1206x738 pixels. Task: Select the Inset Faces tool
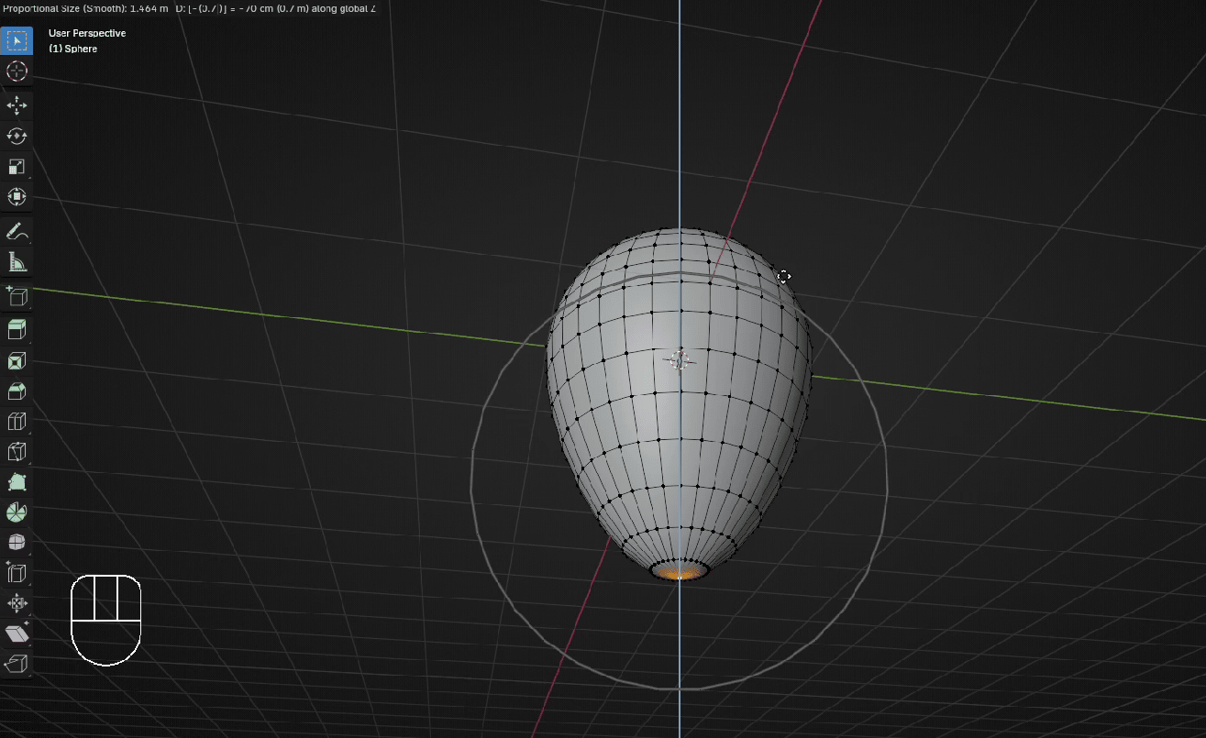pos(17,360)
